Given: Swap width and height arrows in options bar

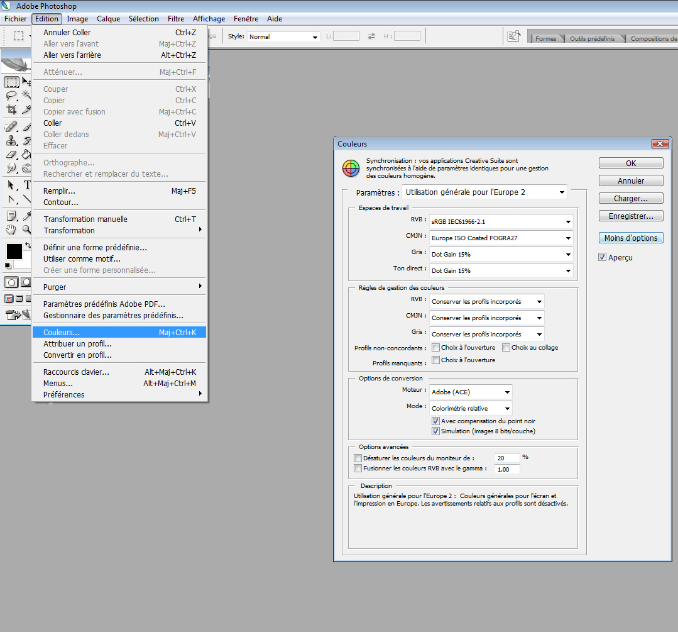Looking at the screenshot, I should click(x=371, y=36).
